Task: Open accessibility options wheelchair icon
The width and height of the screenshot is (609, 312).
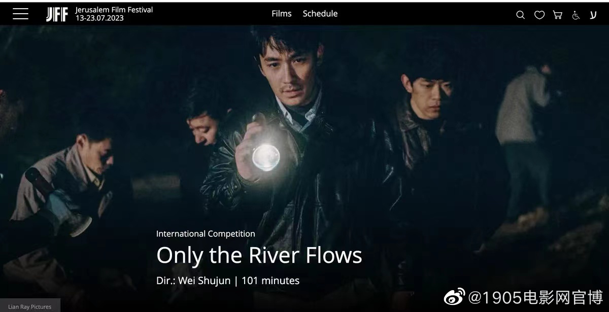Action: click(x=576, y=15)
